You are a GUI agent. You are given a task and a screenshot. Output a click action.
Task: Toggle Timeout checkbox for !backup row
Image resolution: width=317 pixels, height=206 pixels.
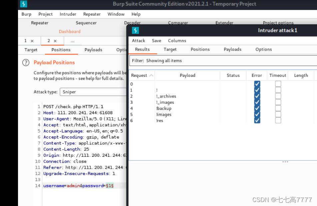click(278, 108)
